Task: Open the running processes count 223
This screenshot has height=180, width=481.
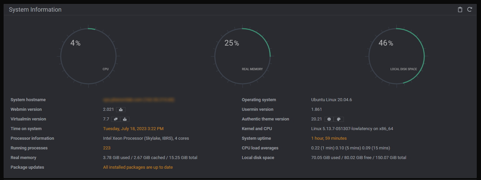Action: (x=107, y=148)
